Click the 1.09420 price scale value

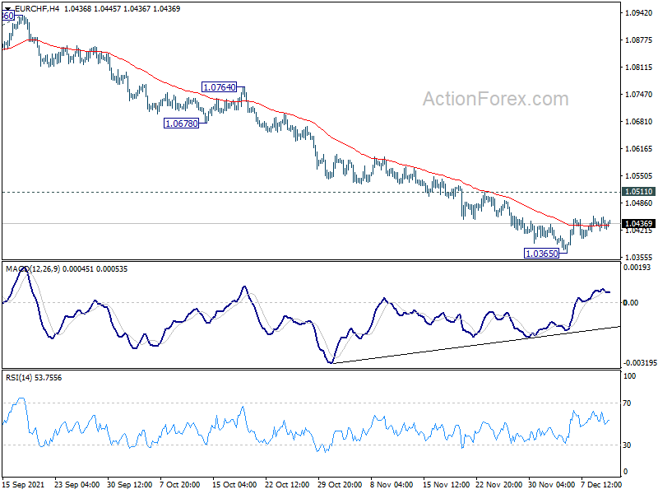click(639, 13)
